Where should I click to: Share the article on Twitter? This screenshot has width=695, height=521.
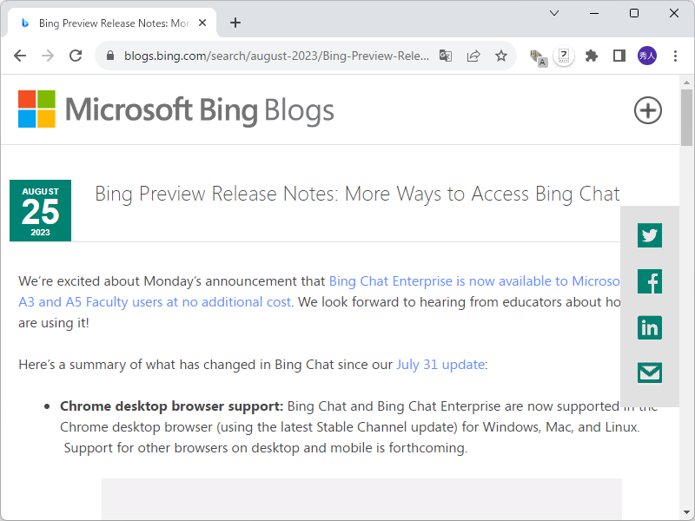(x=649, y=235)
